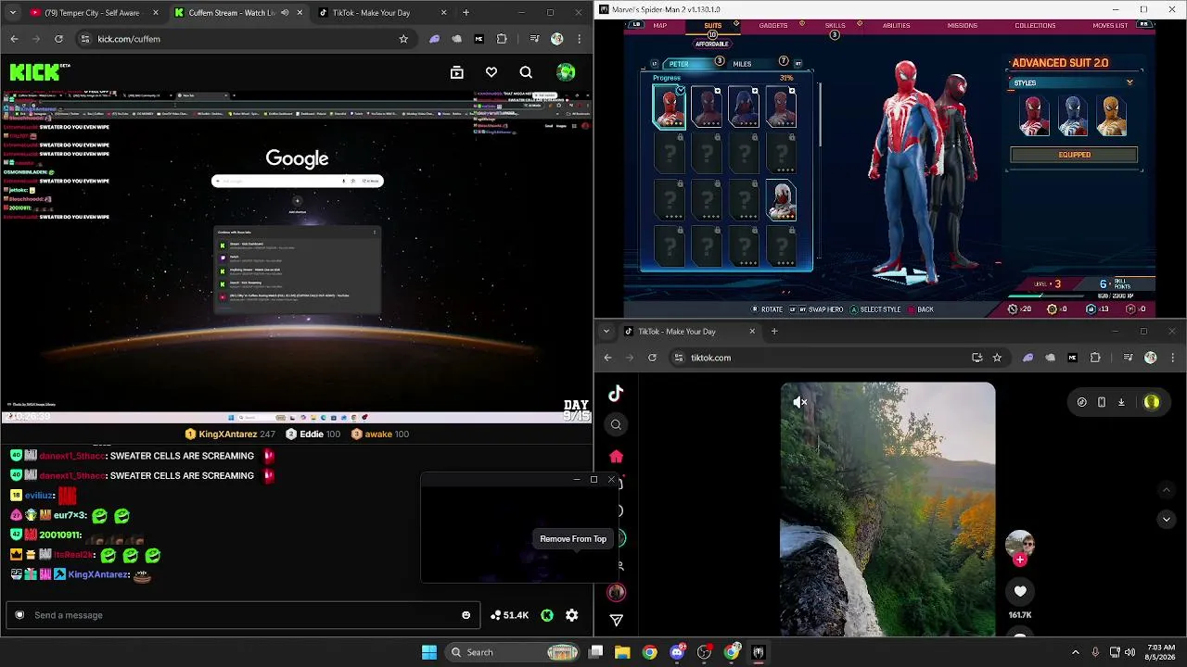This screenshot has height=667, width=1187.
Task: Click the EQUIPPED button
Action: [1074, 155]
